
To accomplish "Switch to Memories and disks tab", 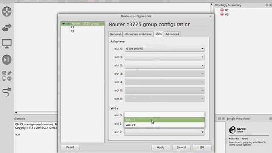I will [x=138, y=34].
